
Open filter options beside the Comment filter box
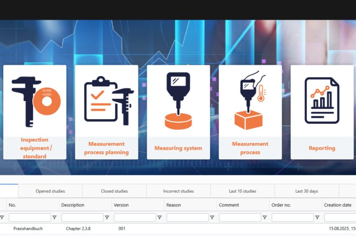click(x=265, y=217)
